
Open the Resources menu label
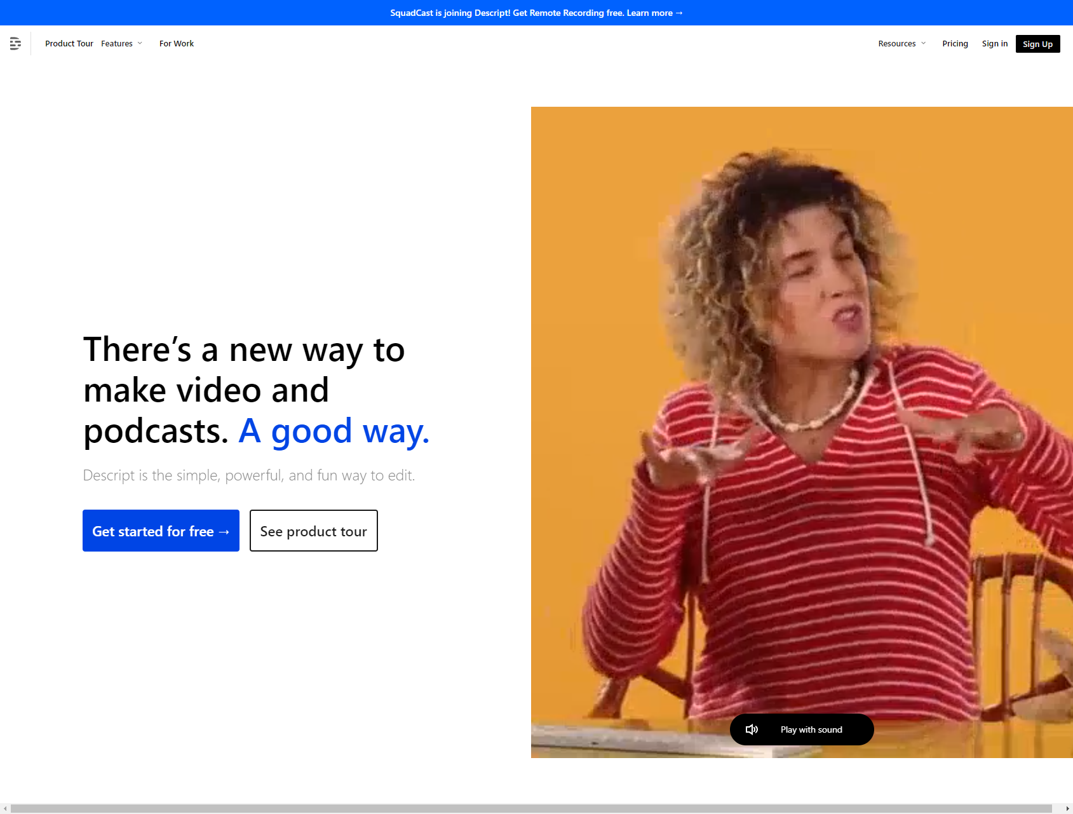pos(896,43)
